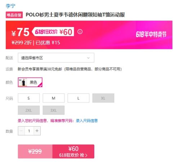Click the ¥60 618狂欢价 抢 button
The image size is (180, 163).
(x=73, y=151)
